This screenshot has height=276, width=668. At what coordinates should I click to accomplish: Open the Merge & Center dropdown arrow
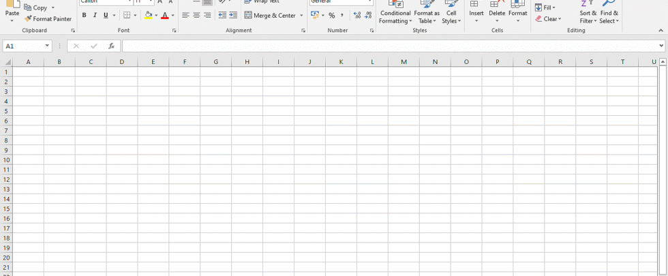(x=301, y=15)
